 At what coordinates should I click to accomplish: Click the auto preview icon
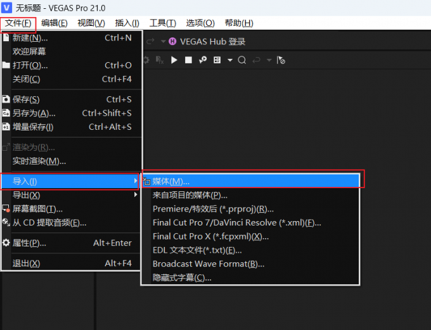click(203, 60)
